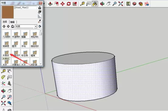Switch to the 编辑 tab

click(x=12, y=22)
